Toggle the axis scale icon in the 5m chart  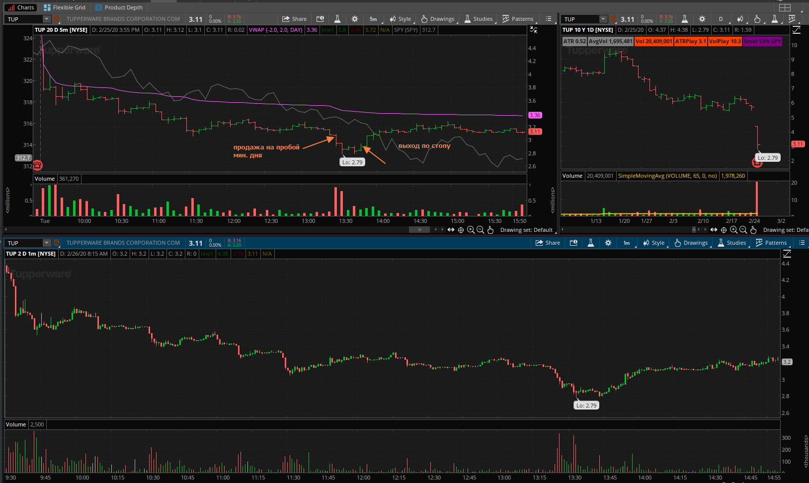coord(533,30)
